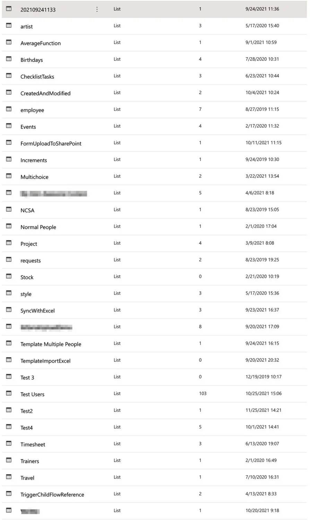The image size is (310, 521).
Task: Click the list icon next to Timesheet
Action: click(9, 444)
